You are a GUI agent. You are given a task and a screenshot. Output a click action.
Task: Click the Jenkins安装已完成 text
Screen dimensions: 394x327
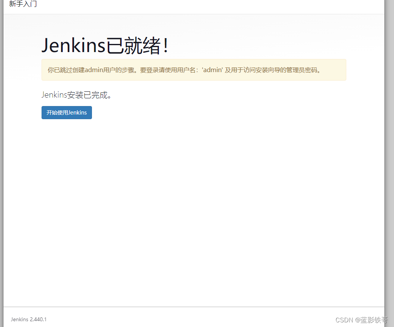pos(77,95)
